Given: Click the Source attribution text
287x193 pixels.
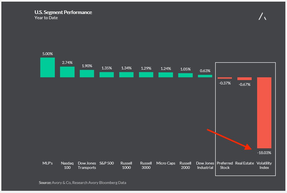Looking at the screenshot, I should point(83,183).
